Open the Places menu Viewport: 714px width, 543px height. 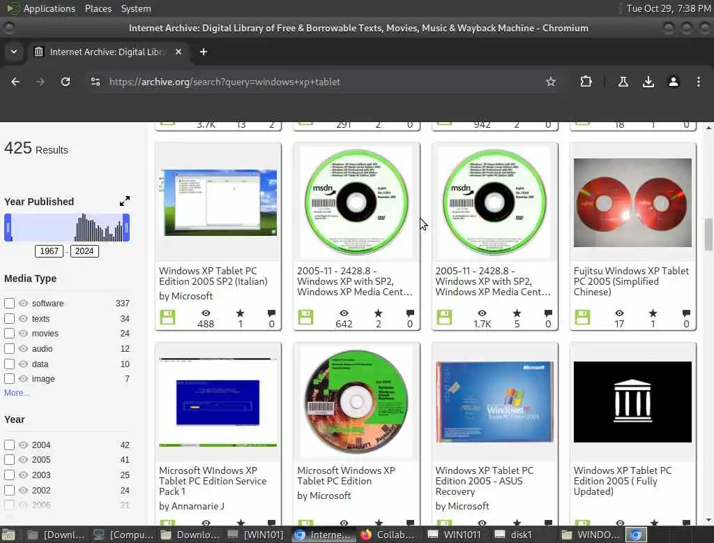pos(98,8)
